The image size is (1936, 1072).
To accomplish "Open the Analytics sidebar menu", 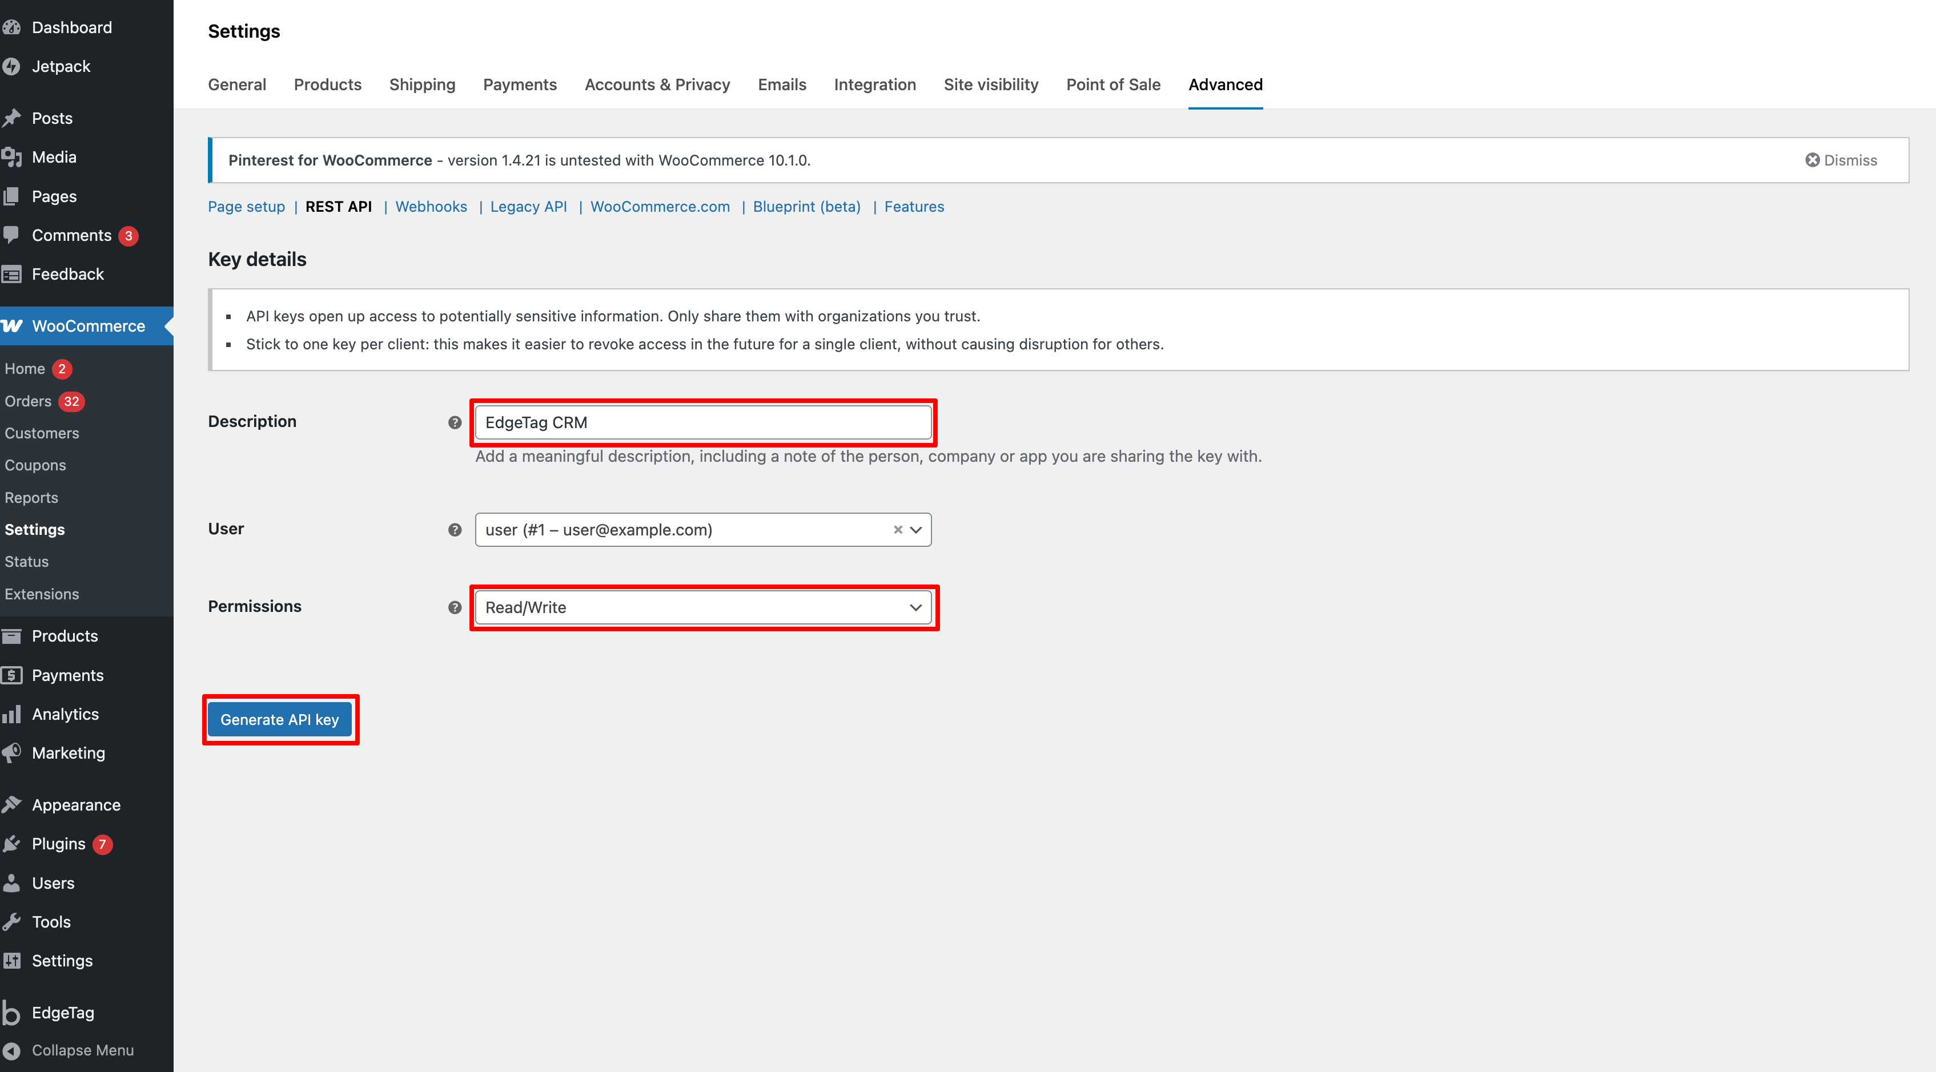I will (x=65, y=714).
